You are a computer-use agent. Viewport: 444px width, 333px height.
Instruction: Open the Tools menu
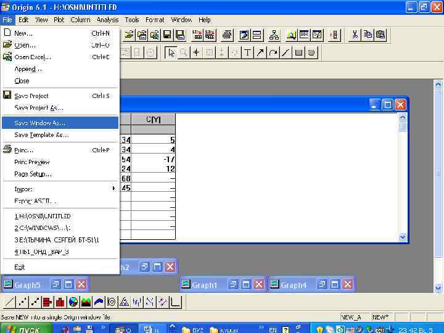132,20
